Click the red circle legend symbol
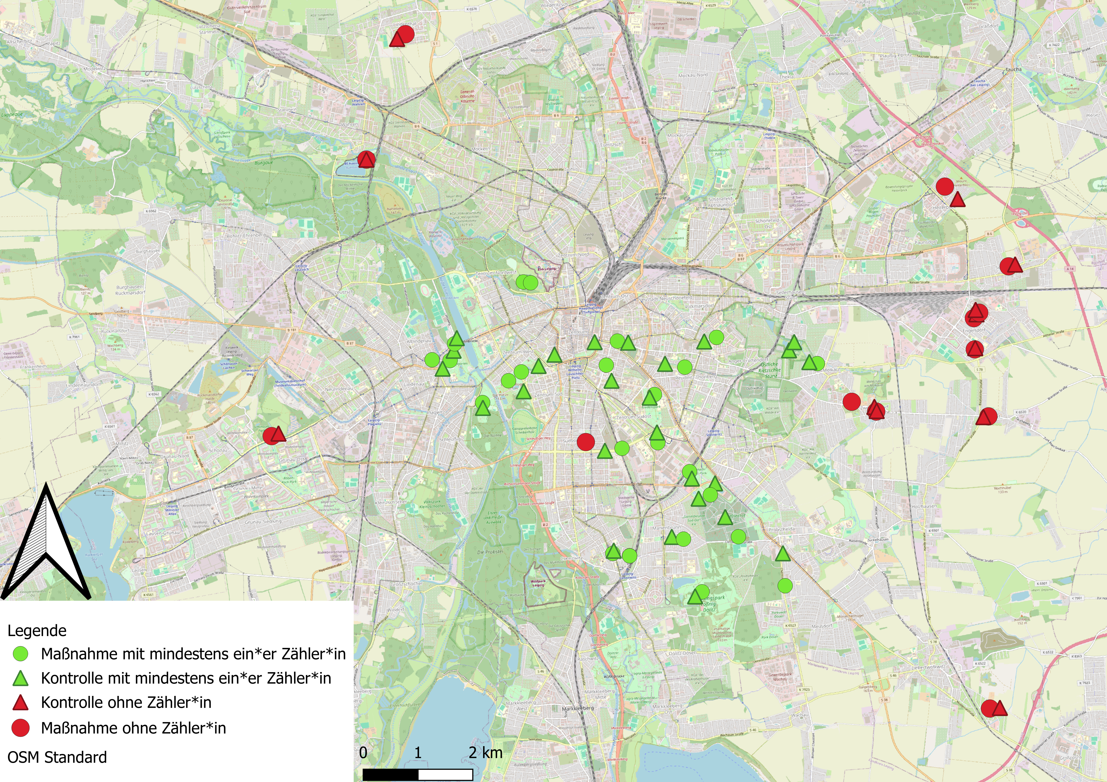 20,728
